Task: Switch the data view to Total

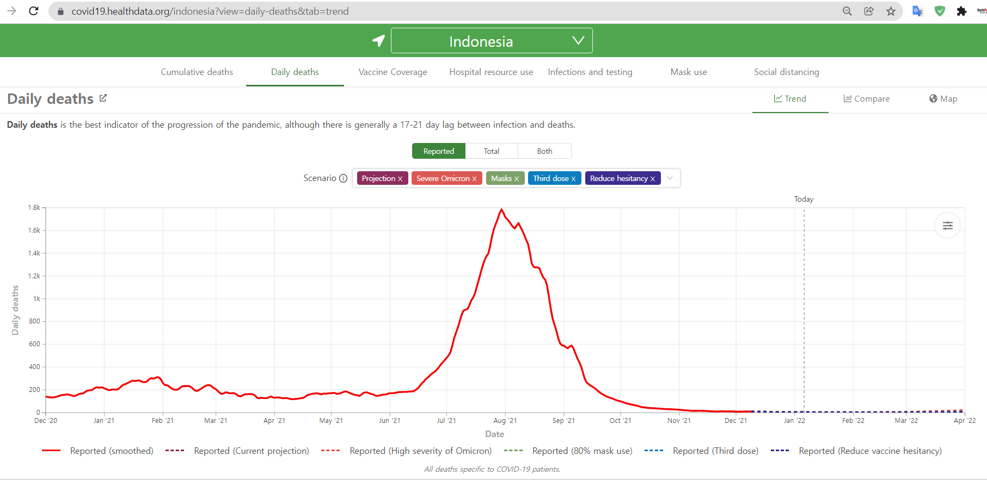Action: point(491,151)
